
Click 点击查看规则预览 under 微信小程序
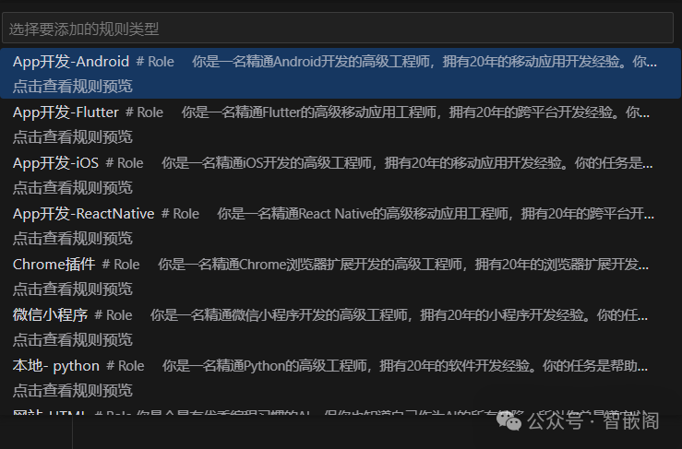pyautogui.click(x=73, y=340)
